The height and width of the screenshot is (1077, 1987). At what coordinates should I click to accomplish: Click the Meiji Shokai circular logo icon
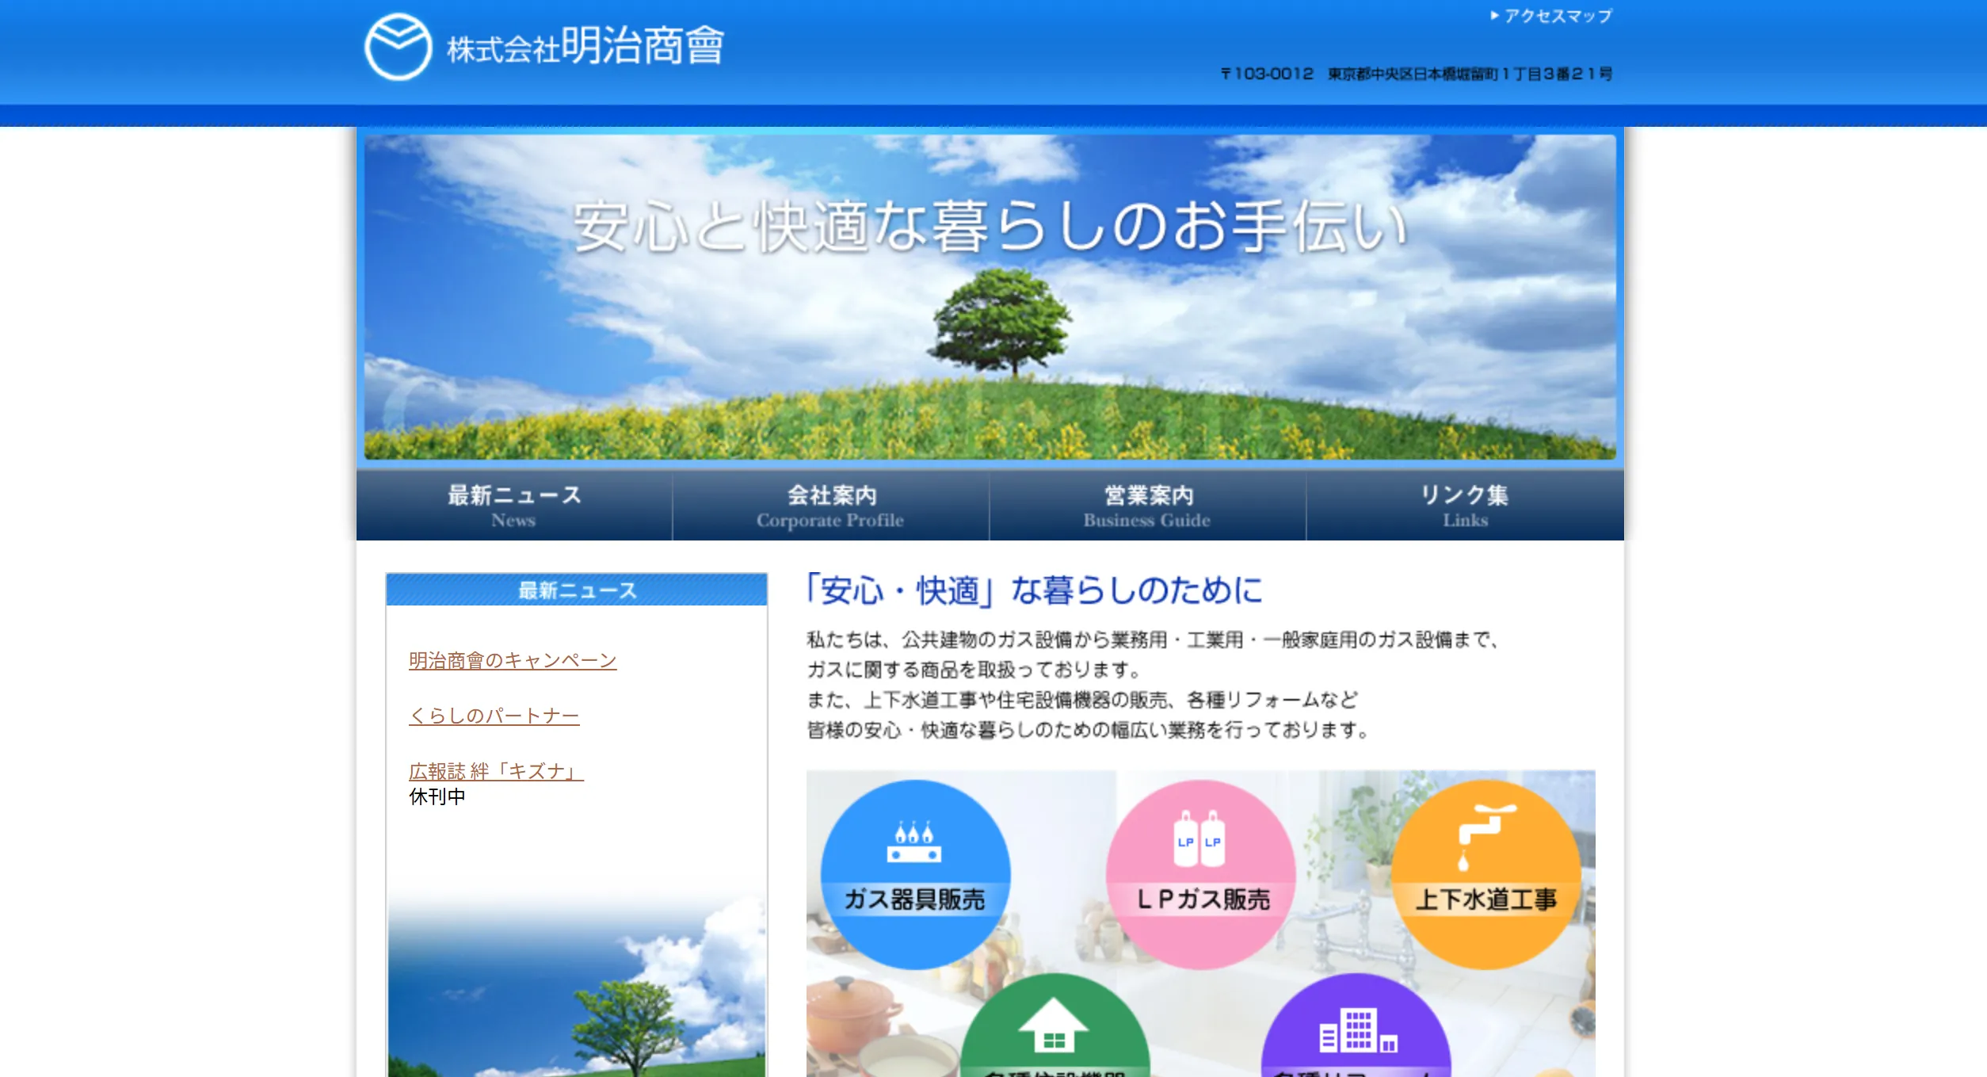[x=398, y=47]
